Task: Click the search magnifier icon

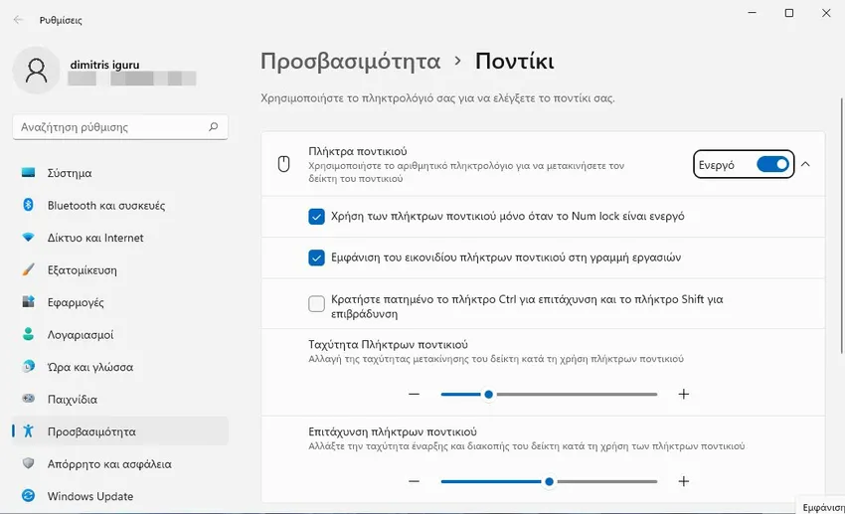Action: 214,126
